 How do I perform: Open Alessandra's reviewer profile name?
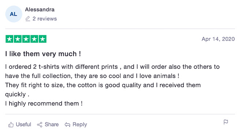[40, 10]
